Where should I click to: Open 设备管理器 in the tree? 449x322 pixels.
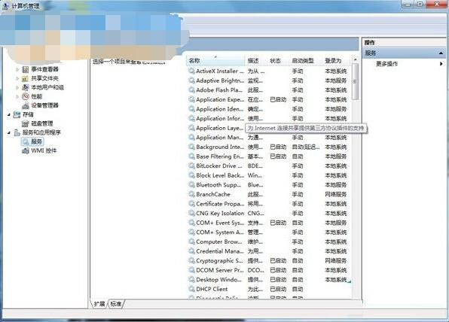tap(44, 105)
